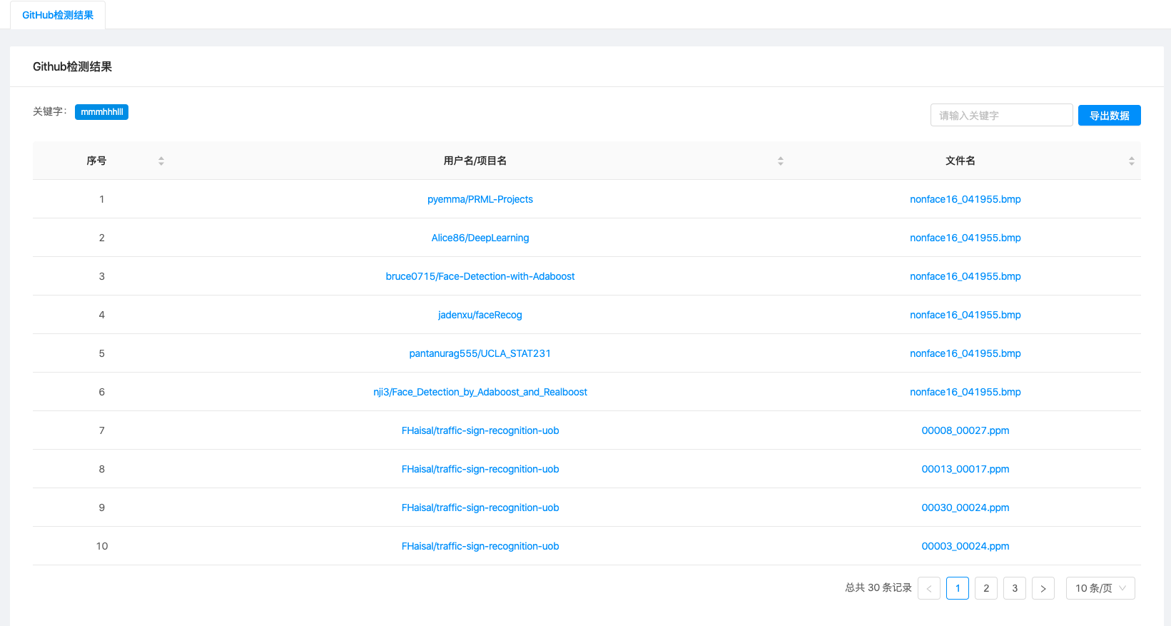Click row number 10 cell
This screenshot has height=626, width=1171.
click(102, 546)
